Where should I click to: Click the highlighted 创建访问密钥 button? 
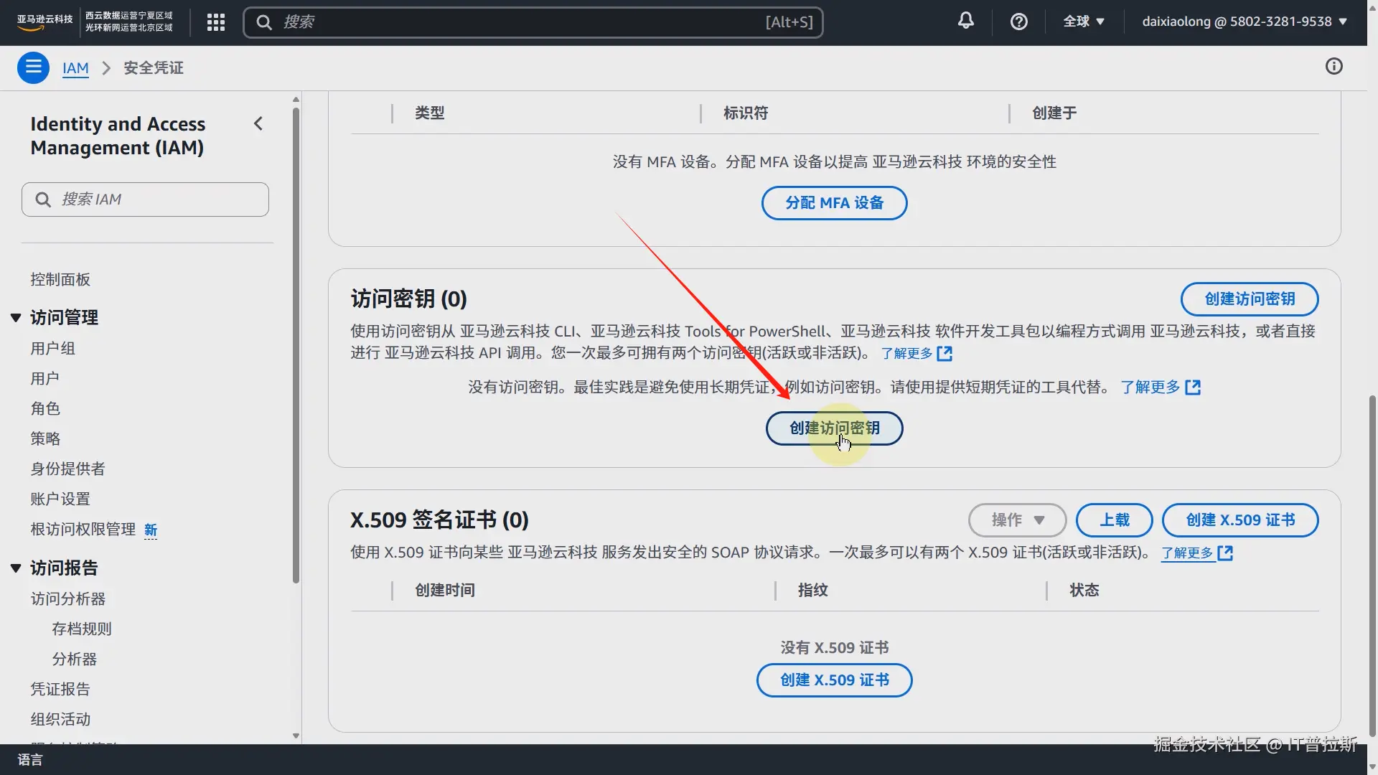pyautogui.click(x=834, y=428)
